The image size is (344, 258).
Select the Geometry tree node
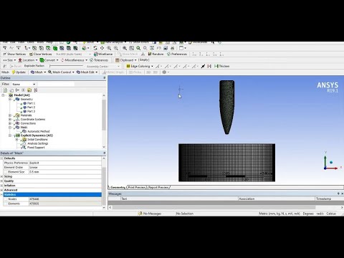coord(27,99)
